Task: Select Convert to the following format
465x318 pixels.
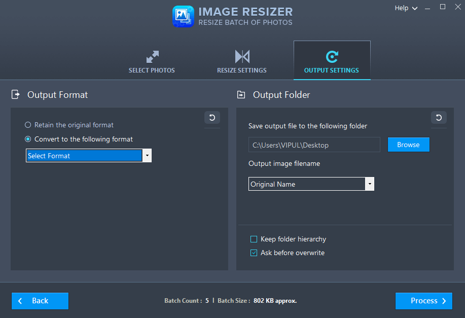Action: pyautogui.click(x=28, y=139)
